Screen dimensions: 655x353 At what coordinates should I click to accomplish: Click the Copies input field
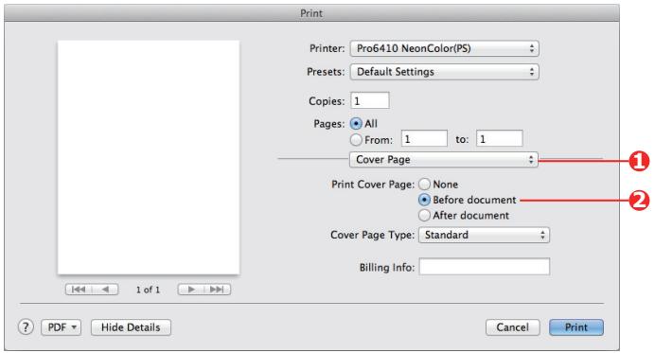pos(370,100)
